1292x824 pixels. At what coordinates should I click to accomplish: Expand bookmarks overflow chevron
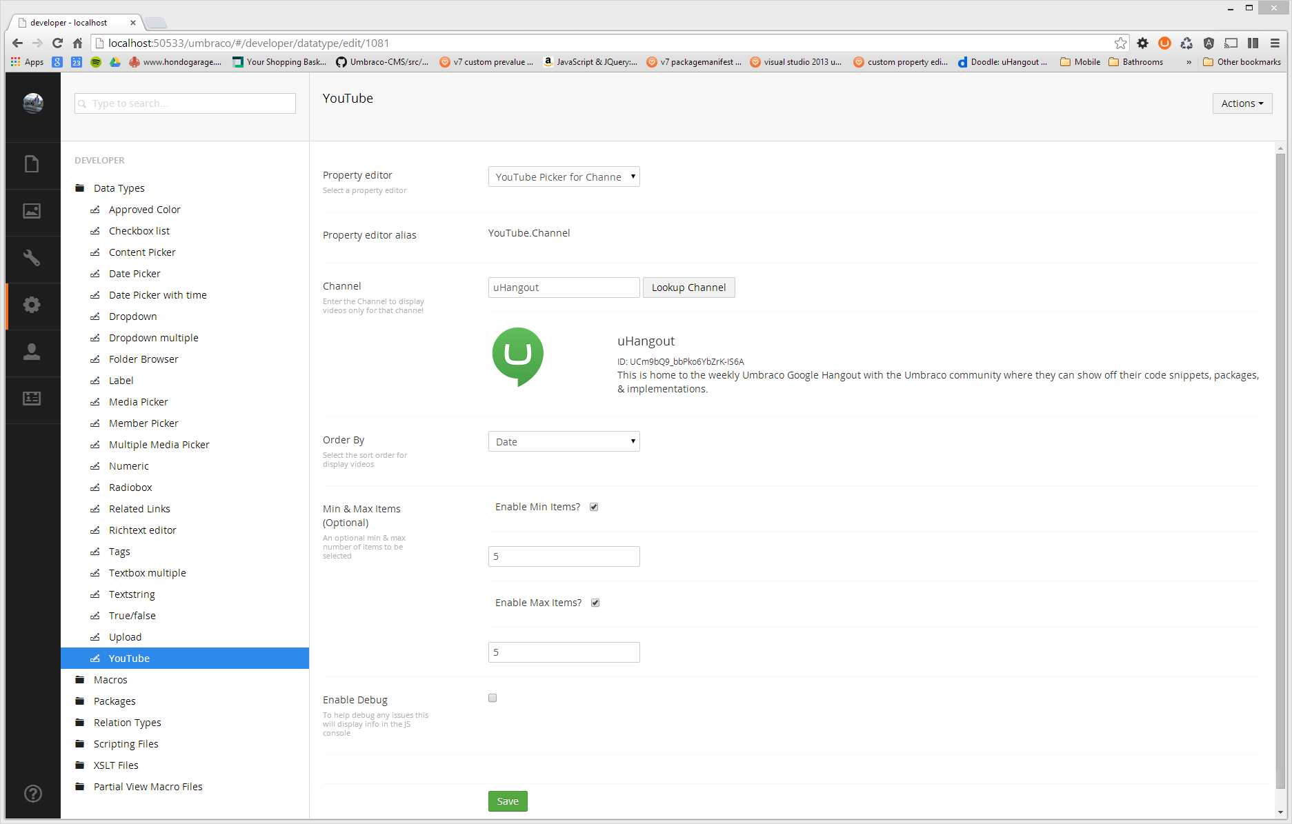[x=1189, y=62]
